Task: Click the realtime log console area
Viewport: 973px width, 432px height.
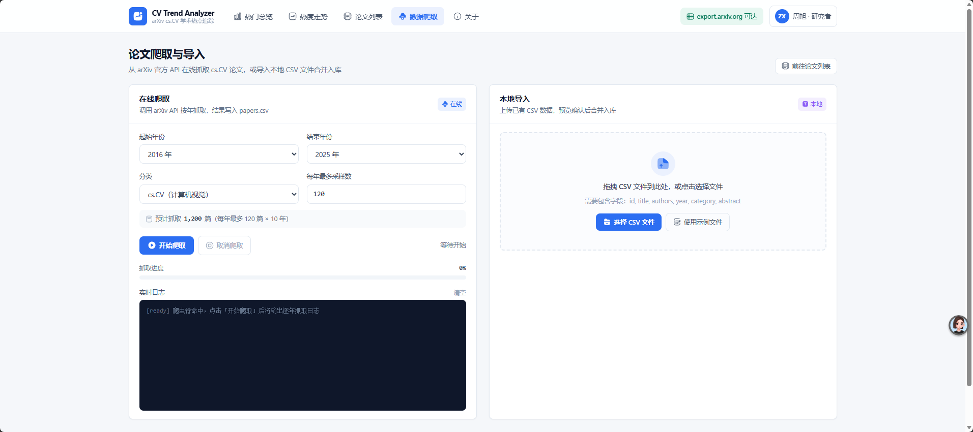Action: [303, 355]
